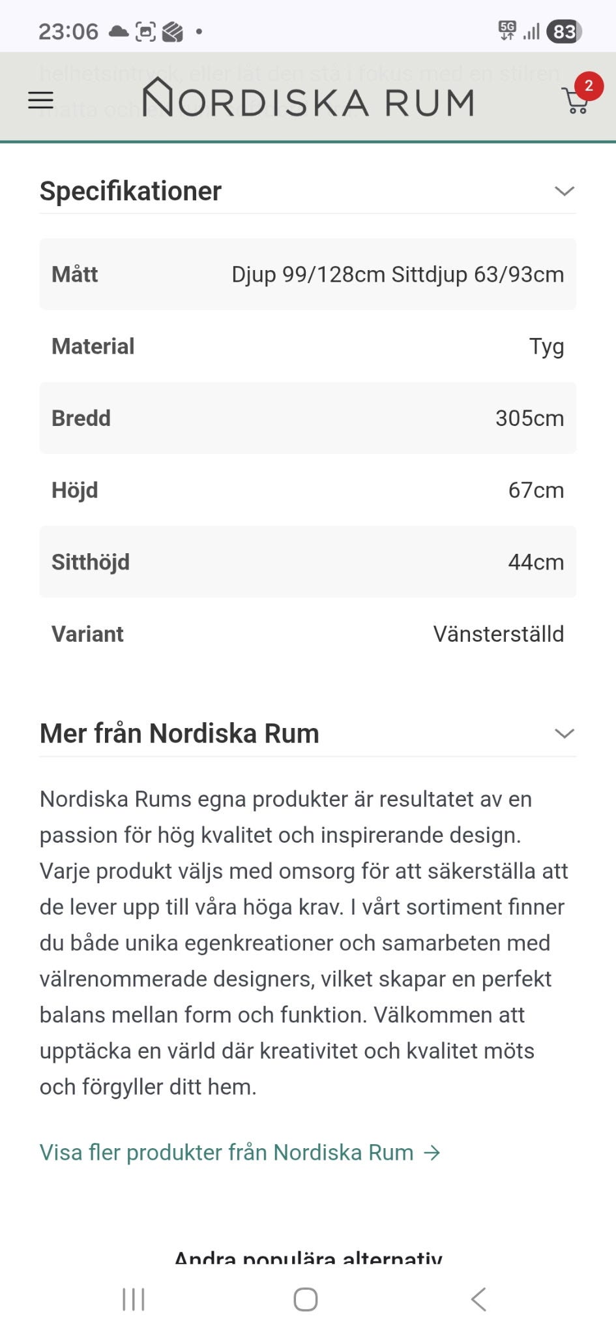Image resolution: width=616 pixels, height=1336 pixels.
Task: Open the recent apps switcher
Action: (134, 1299)
